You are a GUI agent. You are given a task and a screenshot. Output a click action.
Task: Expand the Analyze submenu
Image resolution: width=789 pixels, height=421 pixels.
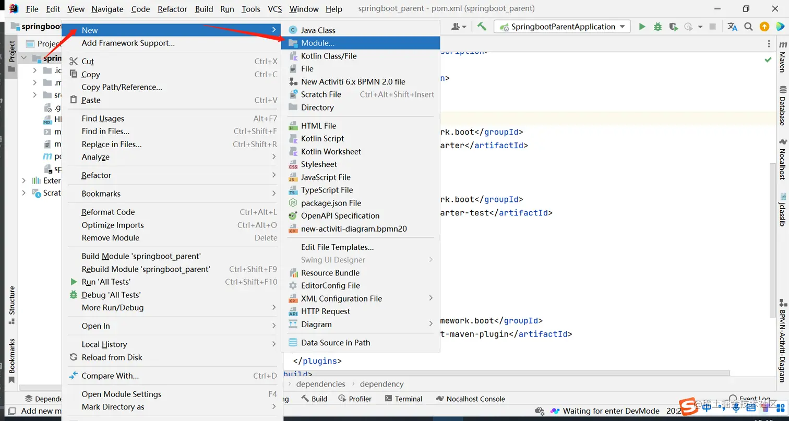tap(172, 157)
